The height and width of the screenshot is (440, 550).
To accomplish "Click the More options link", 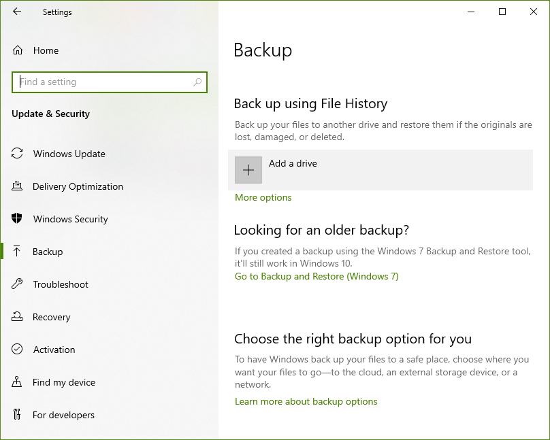I will tap(263, 198).
